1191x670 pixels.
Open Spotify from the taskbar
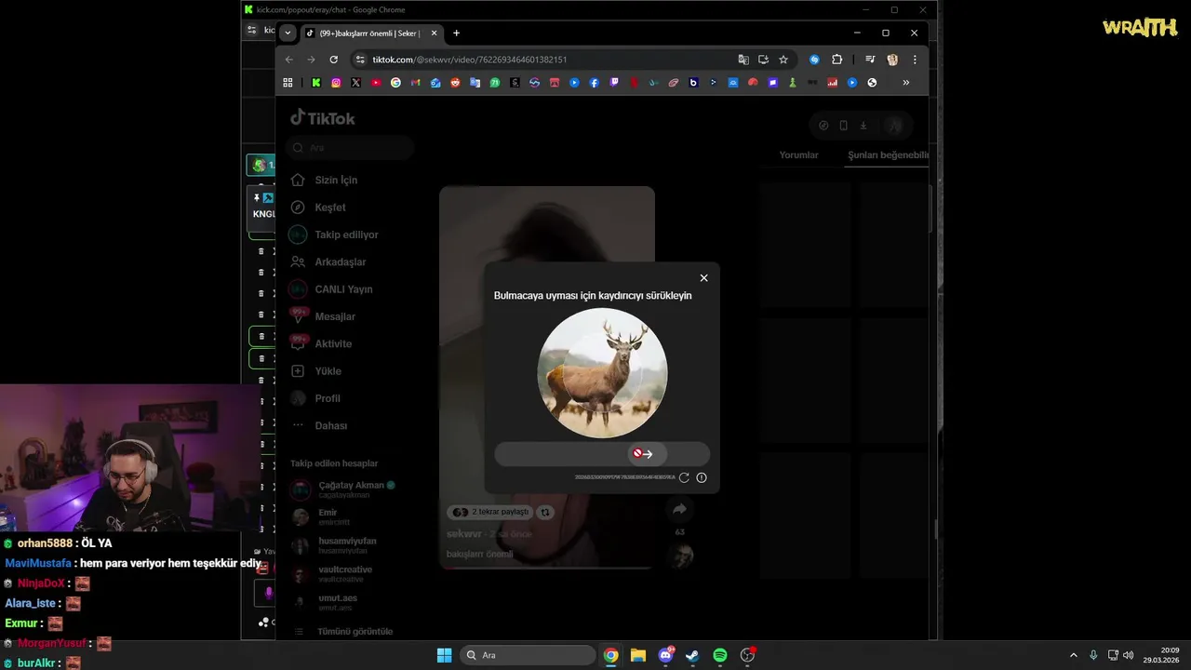719,655
